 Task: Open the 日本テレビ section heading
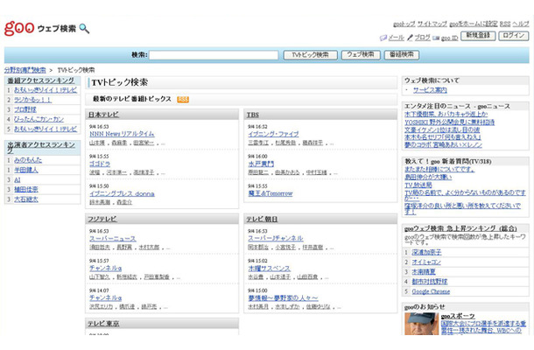point(103,115)
